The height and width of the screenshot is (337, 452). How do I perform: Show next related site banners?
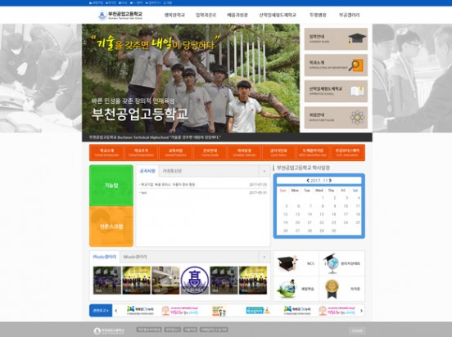[x=361, y=311]
